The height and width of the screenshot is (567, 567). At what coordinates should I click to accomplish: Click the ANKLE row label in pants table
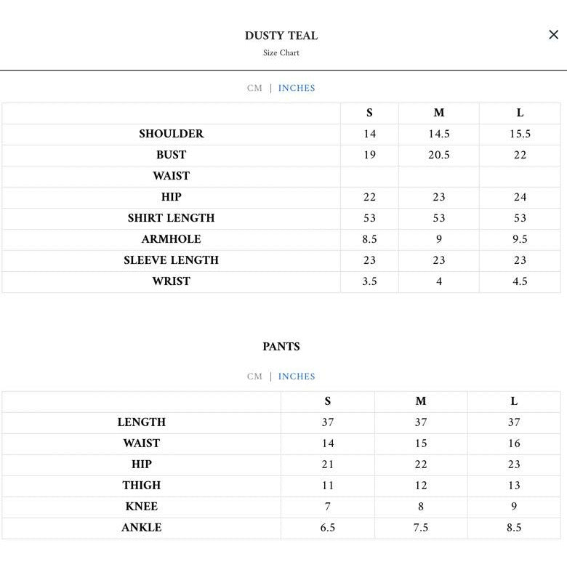[142, 528]
